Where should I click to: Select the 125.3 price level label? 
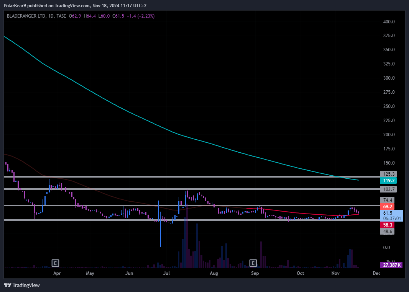pyautogui.click(x=389, y=174)
